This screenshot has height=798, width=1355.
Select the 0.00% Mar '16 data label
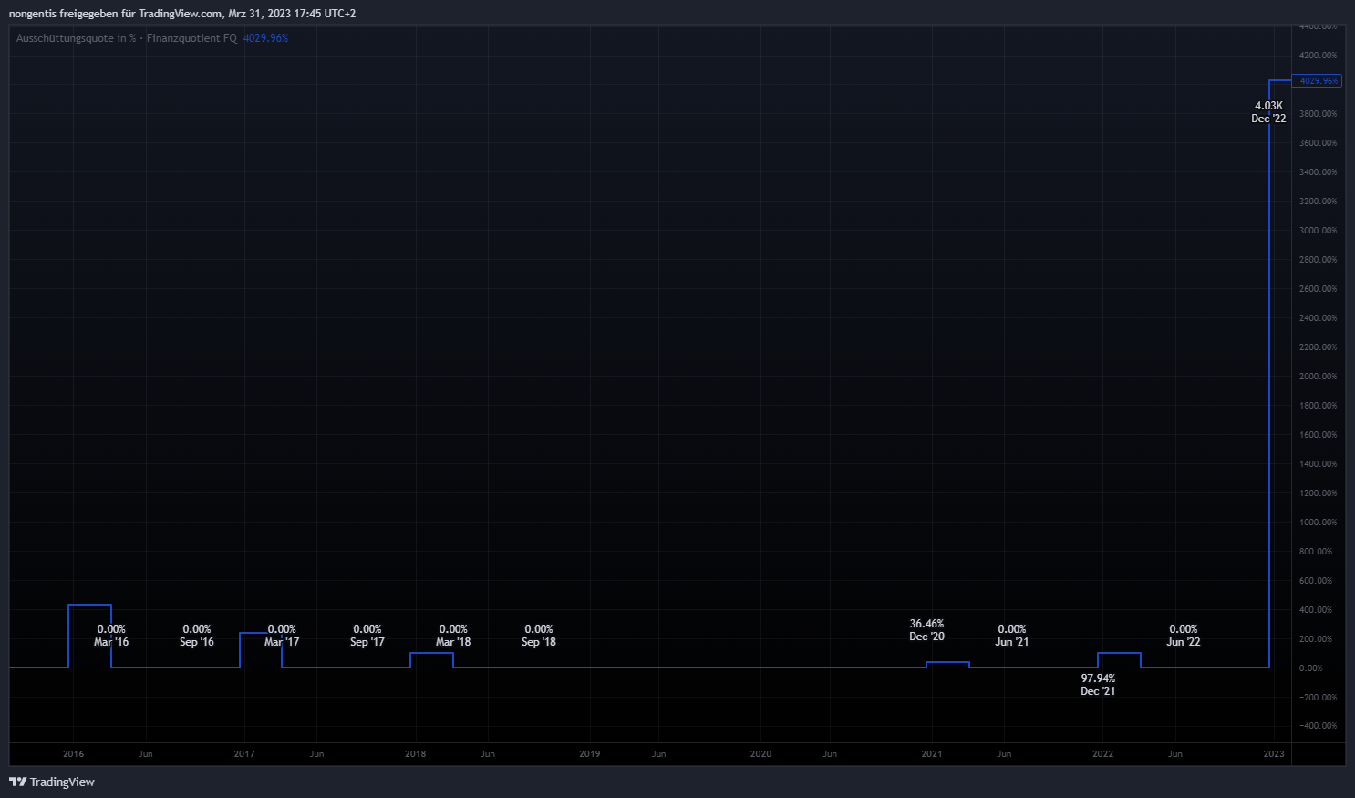111,636
